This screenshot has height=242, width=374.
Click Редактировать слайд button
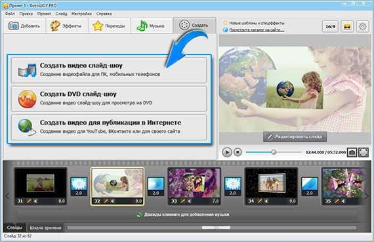coord(295,137)
